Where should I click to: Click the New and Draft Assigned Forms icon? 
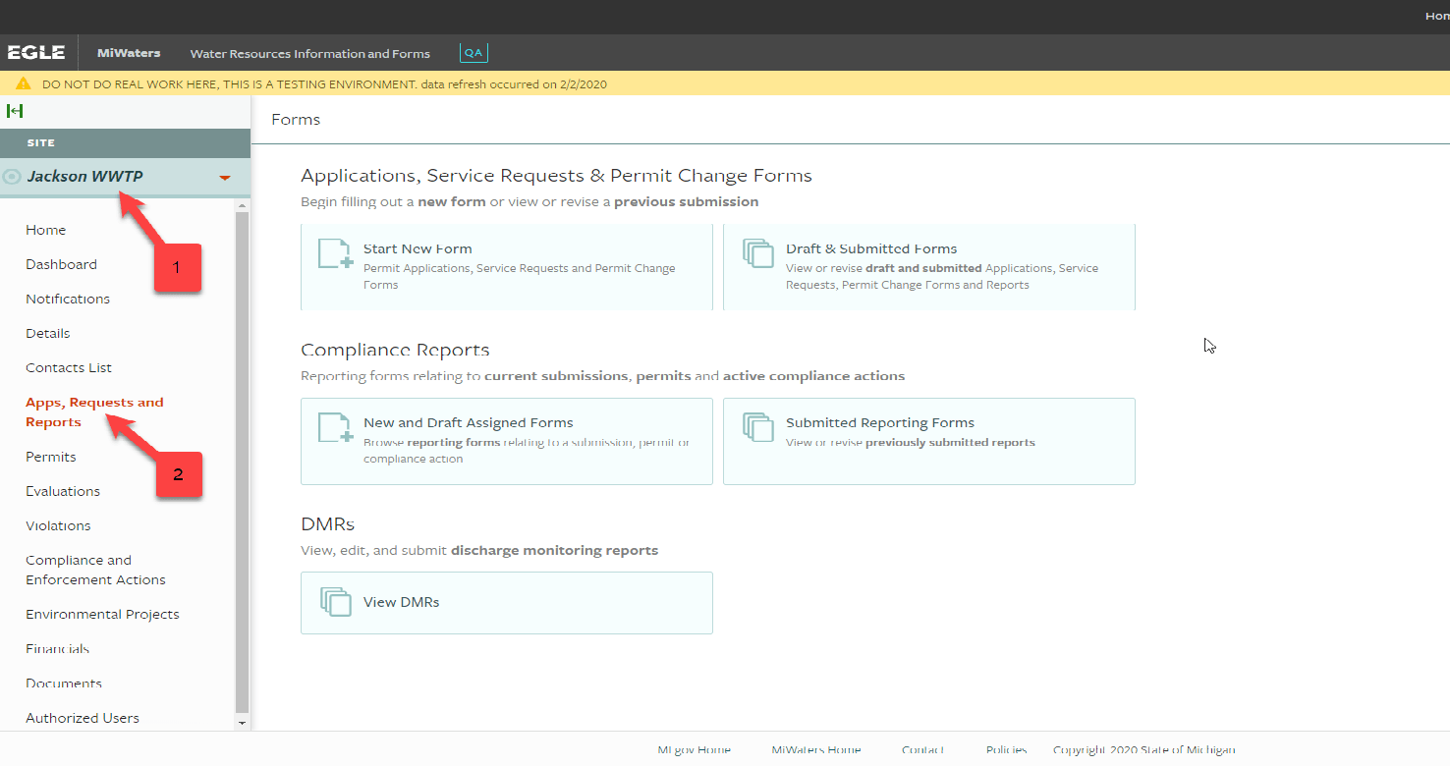[x=335, y=427]
